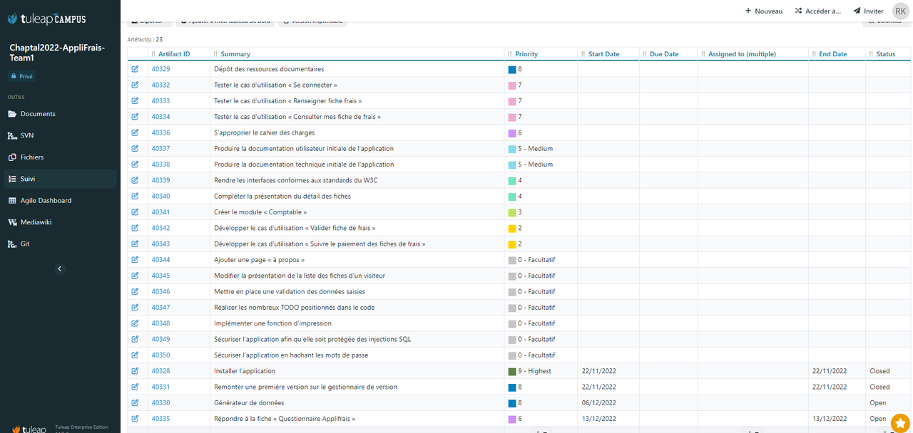
Task: Sort by End Date column
Action: click(x=832, y=54)
